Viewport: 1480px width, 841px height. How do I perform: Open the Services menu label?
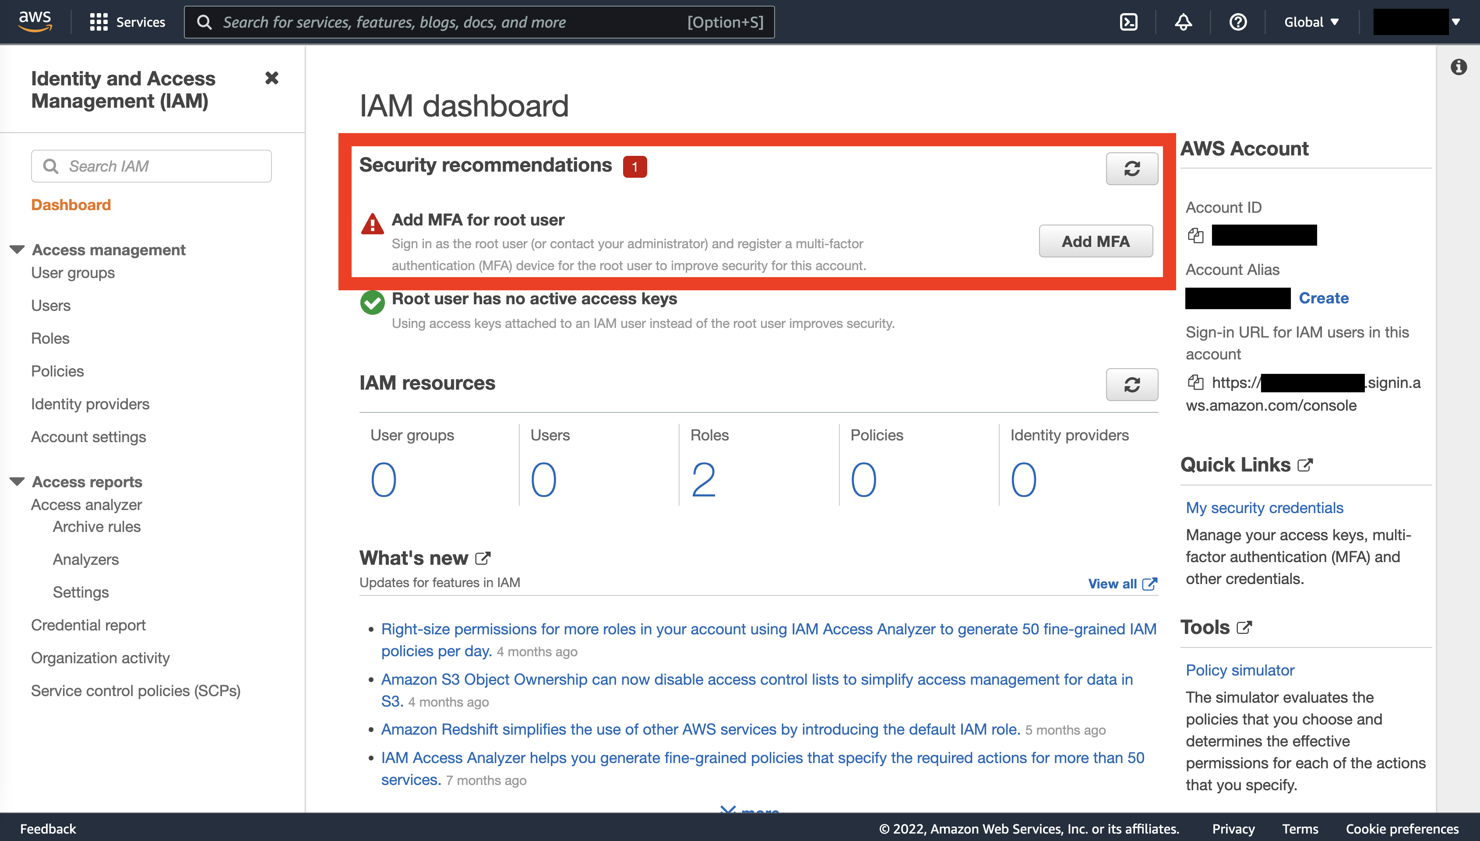click(141, 22)
